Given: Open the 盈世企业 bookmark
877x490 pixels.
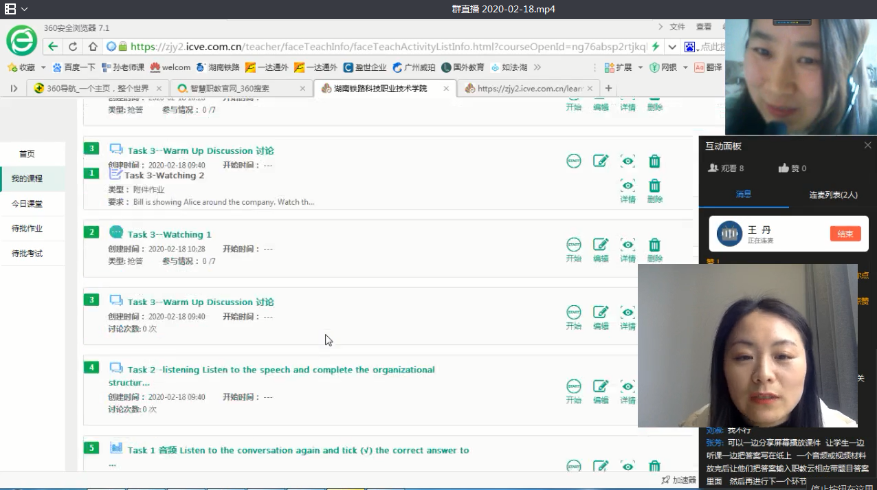Looking at the screenshot, I should 365,67.
